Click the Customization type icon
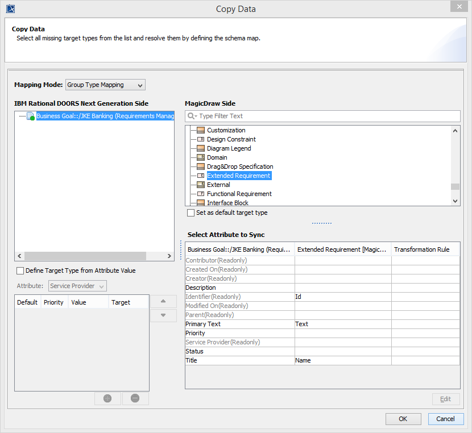This screenshot has width=472, height=433. (201, 130)
